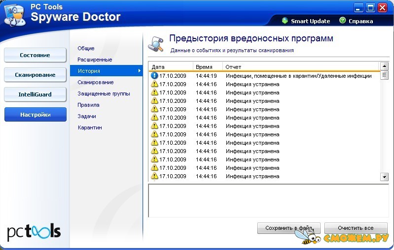Screen dimensions: 394x250
Task: Click Сохранить в файл button
Action: tap(288, 228)
